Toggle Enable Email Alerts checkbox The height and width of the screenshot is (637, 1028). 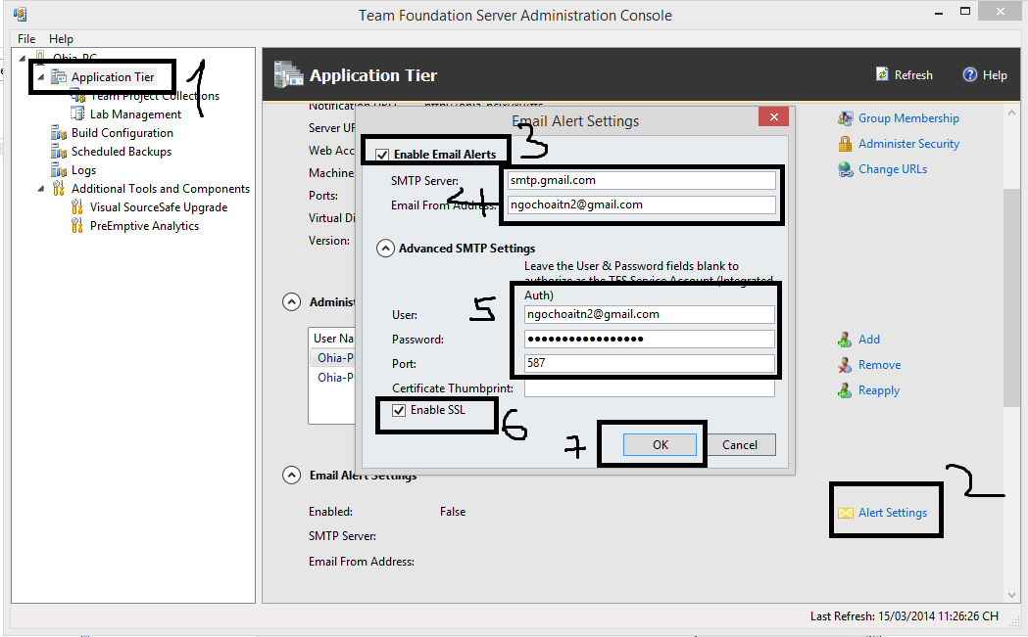(382, 156)
